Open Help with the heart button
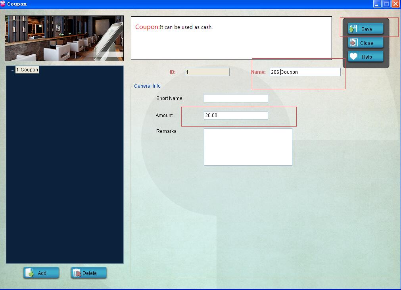This screenshot has width=401, height=290. (x=365, y=56)
